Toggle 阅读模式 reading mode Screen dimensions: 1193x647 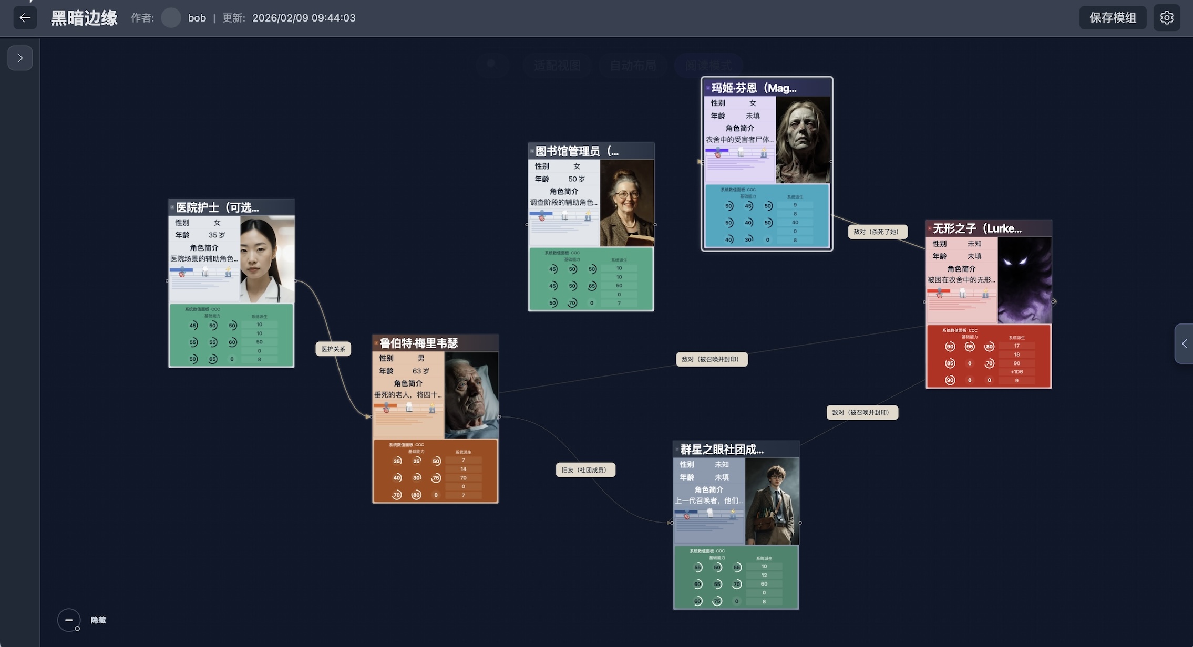708,66
